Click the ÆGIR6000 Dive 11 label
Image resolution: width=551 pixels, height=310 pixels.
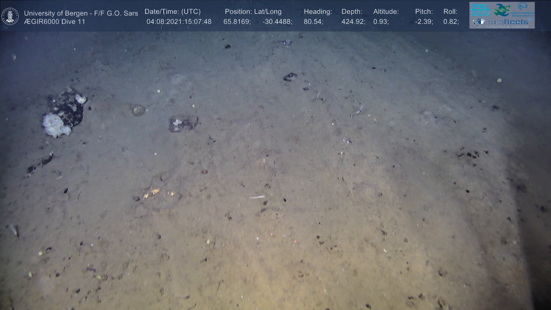(x=55, y=22)
